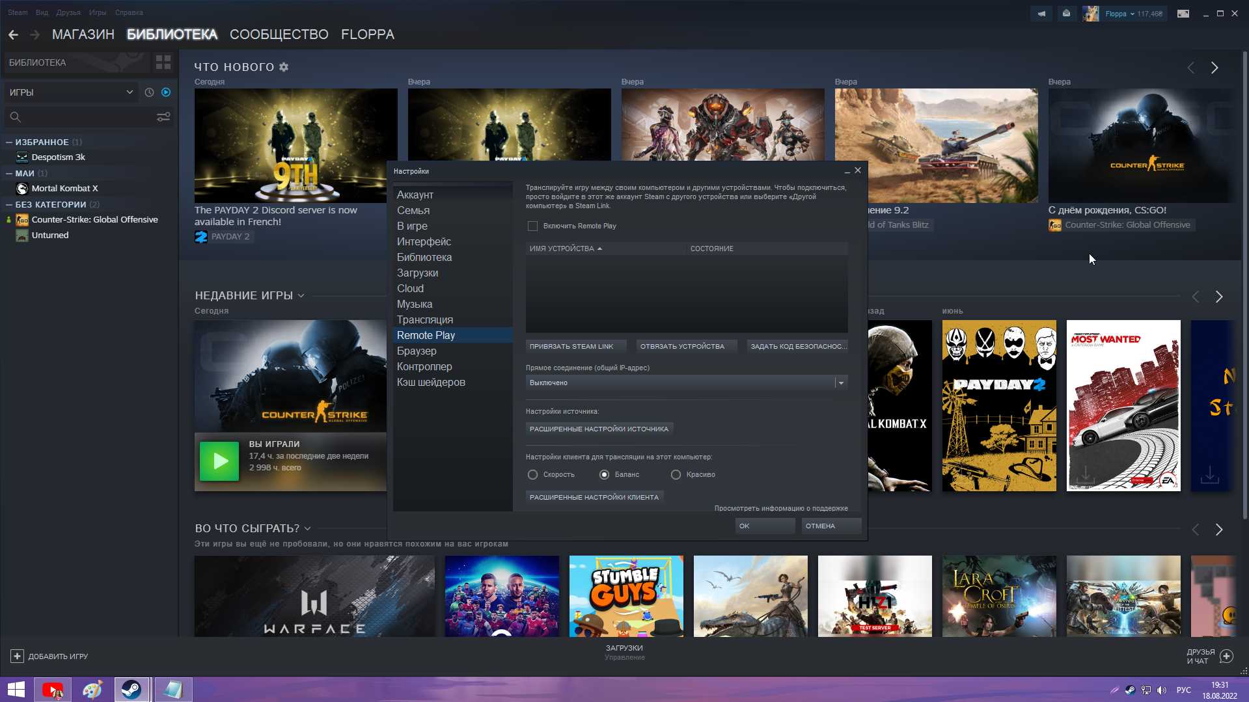
Task: Click 'Расширенные настройки источника' button
Action: point(599,429)
